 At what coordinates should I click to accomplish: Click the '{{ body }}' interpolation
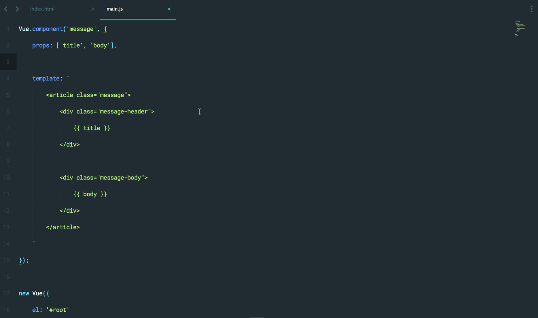point(90,194)
